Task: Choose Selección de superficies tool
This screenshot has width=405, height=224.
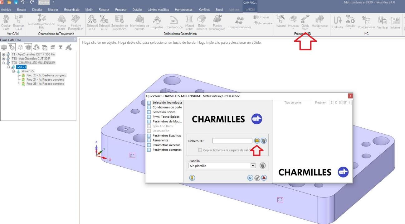Action: point(120,22)
